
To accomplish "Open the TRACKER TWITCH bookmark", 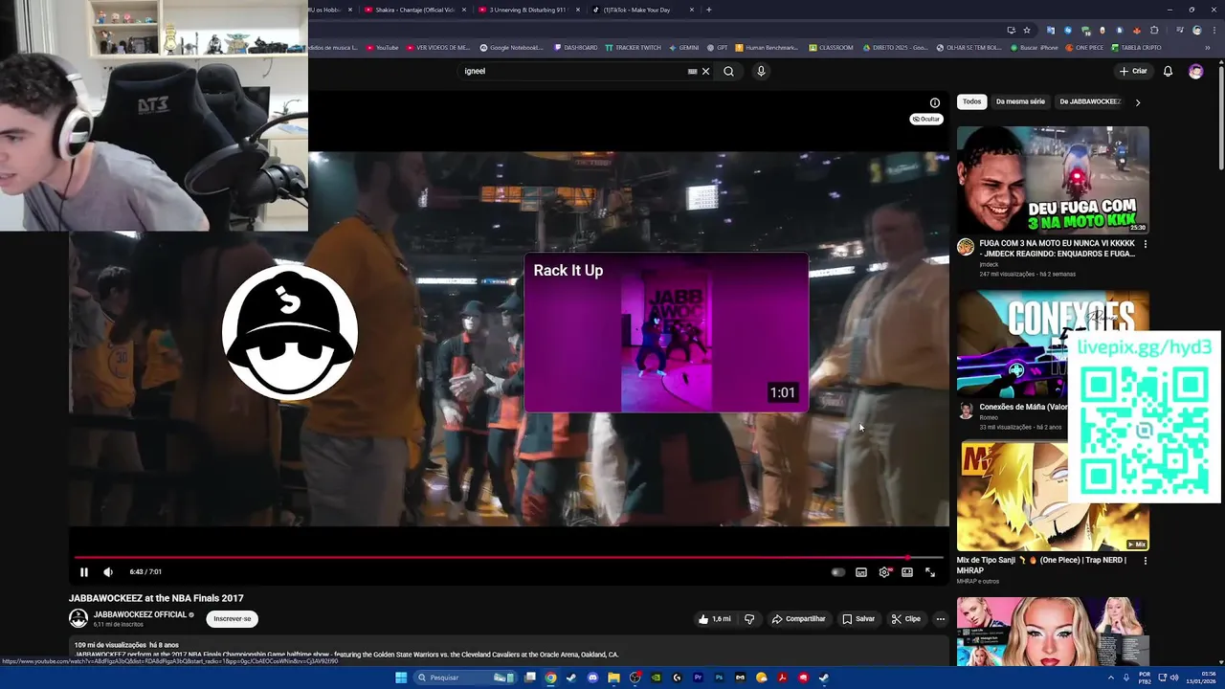I will click(x=633, y=47).
